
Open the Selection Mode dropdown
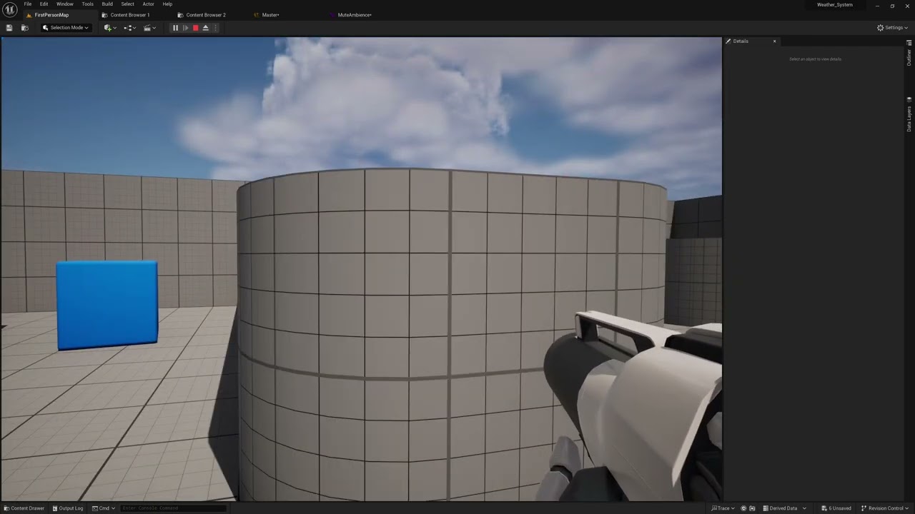pos(65,28)
